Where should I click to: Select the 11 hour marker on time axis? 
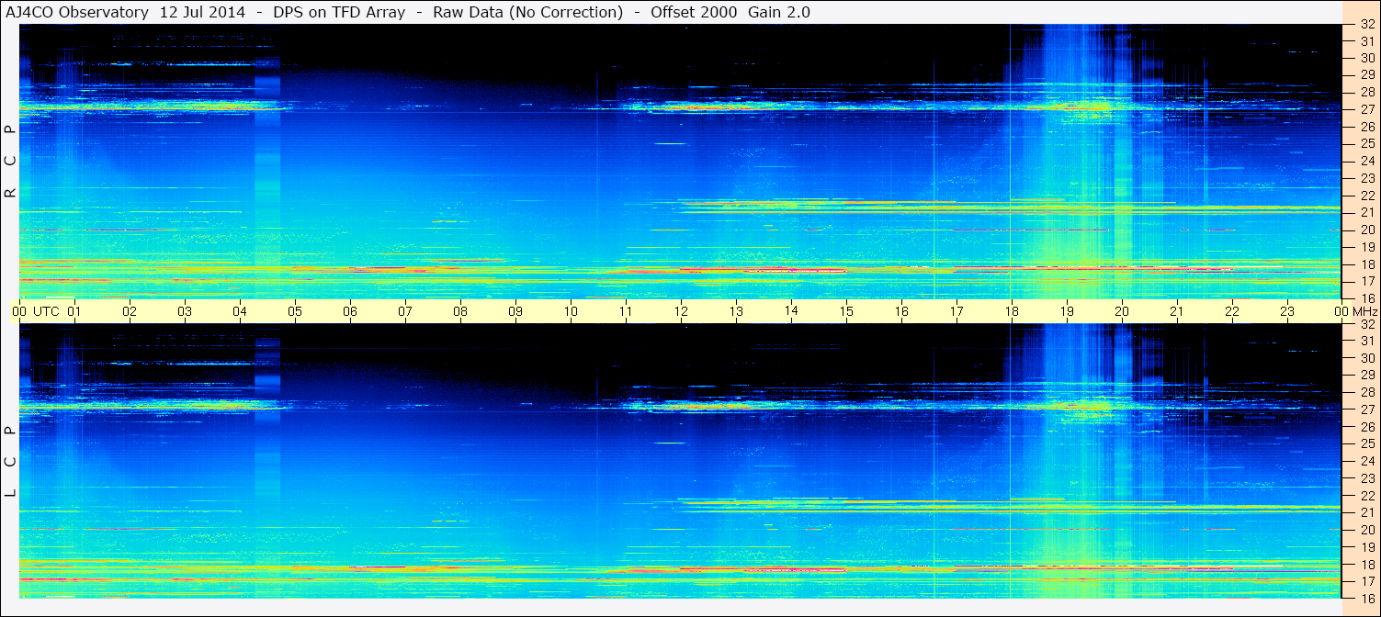[626, 311]
